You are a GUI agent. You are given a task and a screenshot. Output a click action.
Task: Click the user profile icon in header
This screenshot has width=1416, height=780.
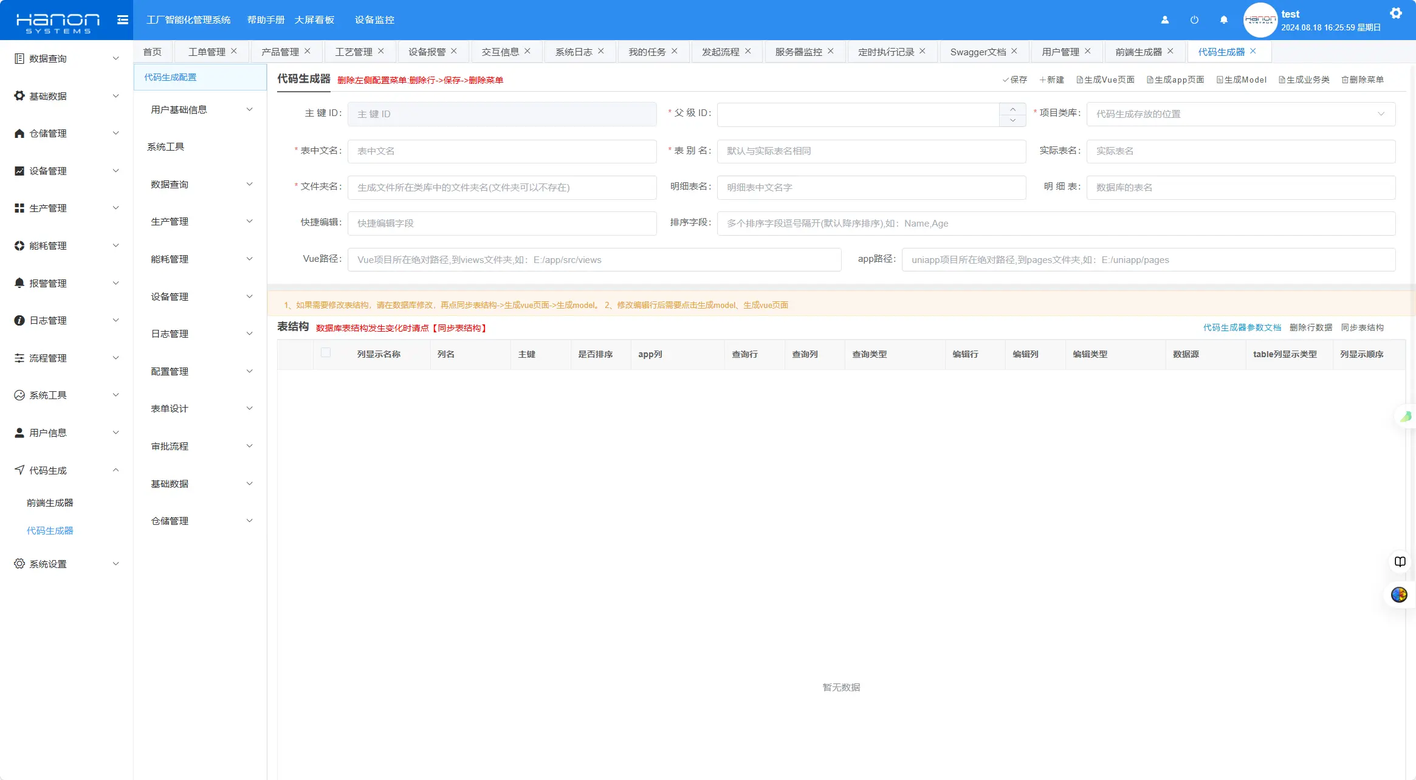click(x=1164, y=20)
